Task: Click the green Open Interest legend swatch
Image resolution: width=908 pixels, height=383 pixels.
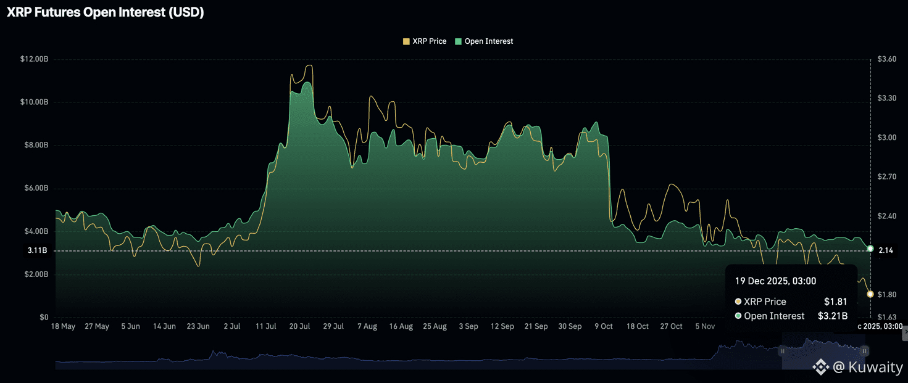Action: coord(459,41)
